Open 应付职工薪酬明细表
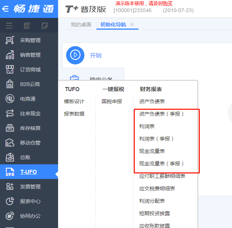Screen dimensions: 232x228 coord(162,176)
